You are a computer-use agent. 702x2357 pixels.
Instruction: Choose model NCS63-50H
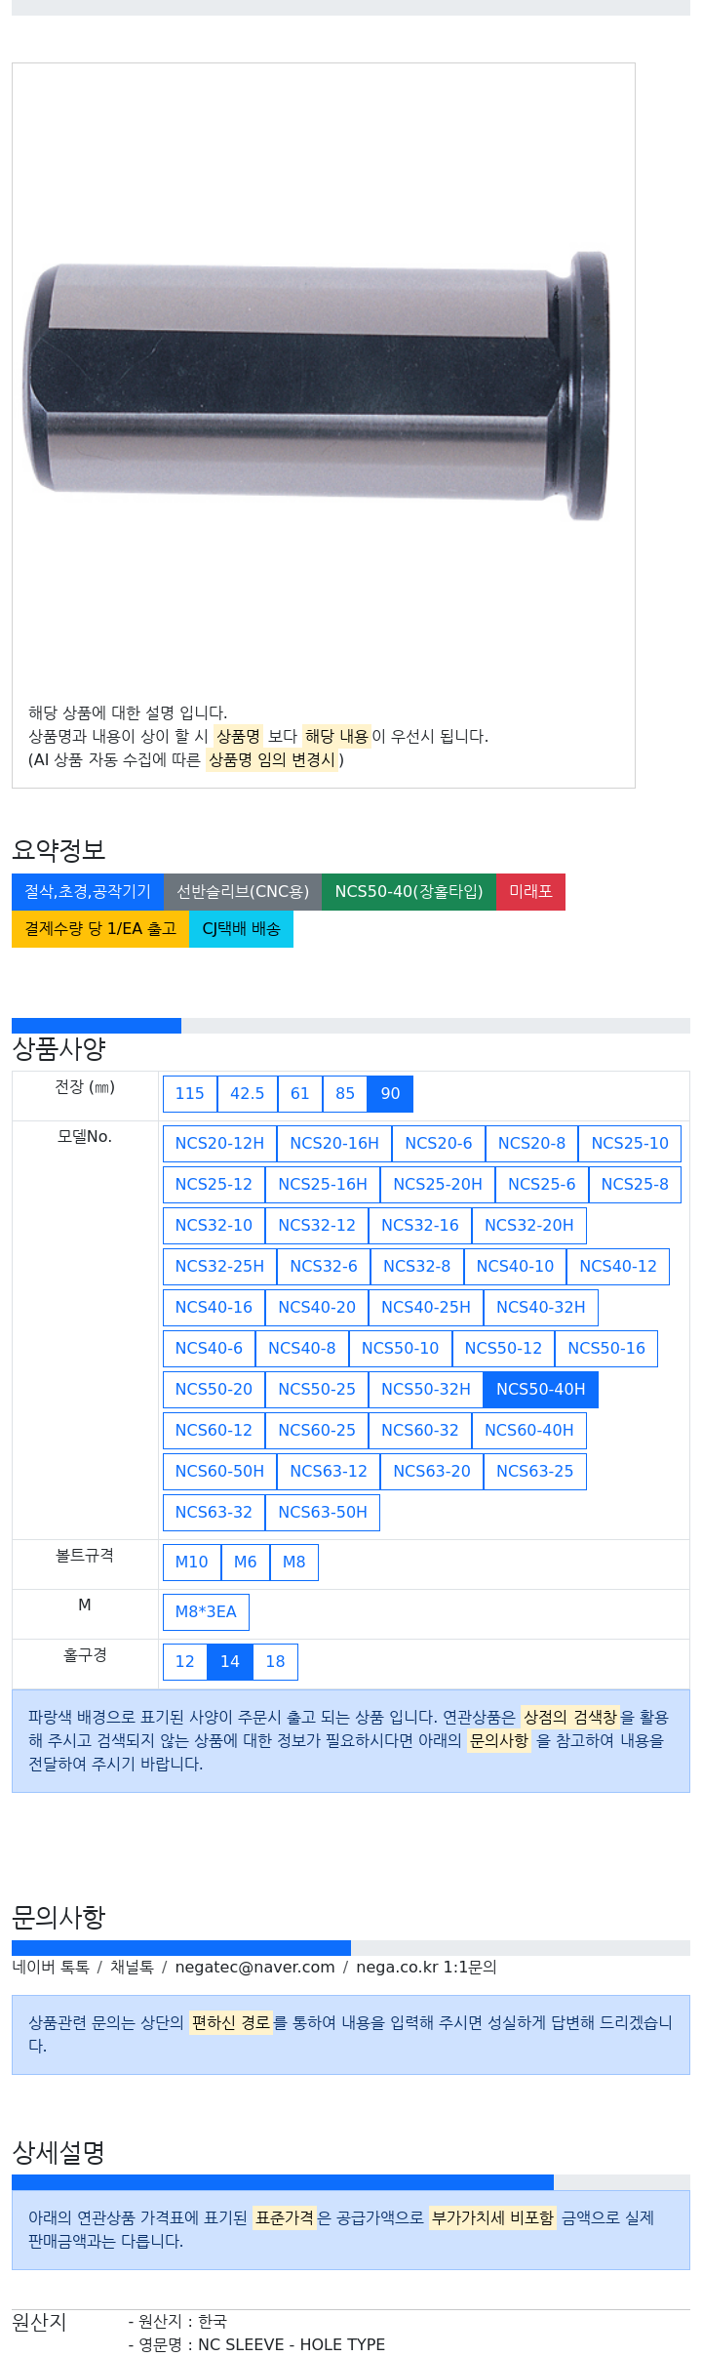(323, 1513)
